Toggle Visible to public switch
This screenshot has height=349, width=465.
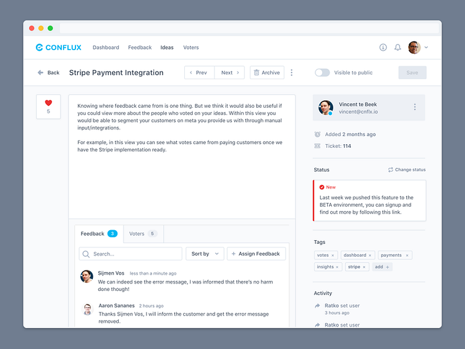tap(322, 73)
